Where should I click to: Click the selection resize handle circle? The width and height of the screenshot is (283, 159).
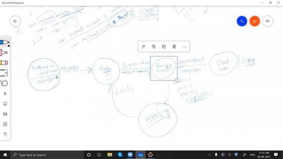tap(177, 80)
